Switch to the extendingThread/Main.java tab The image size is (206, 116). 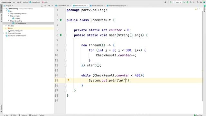117,6
